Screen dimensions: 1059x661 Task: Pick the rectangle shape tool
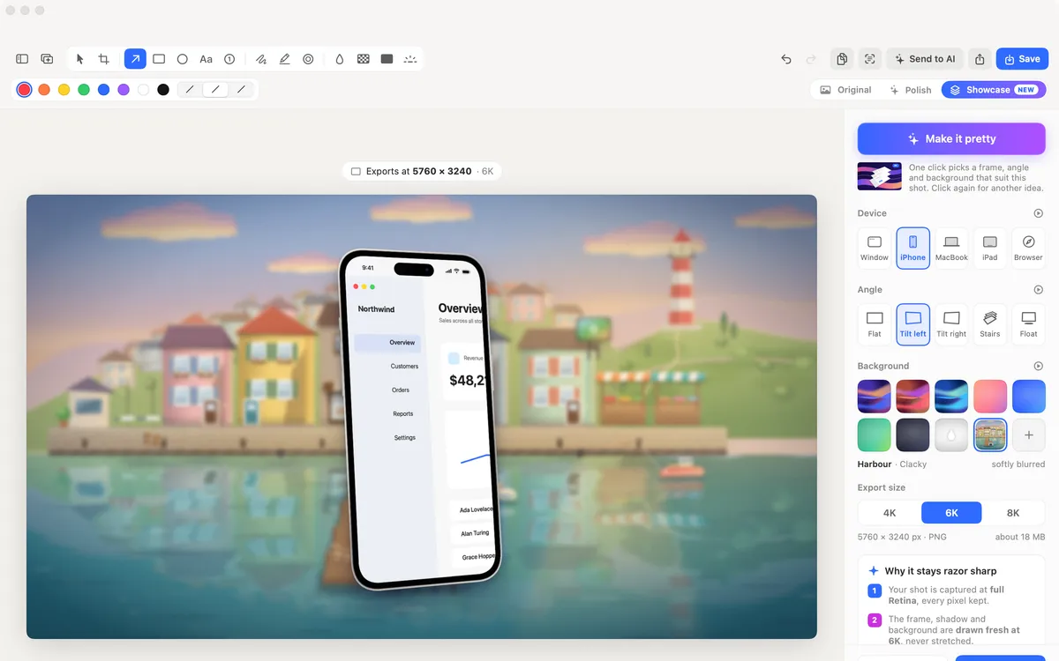(159, 59)
